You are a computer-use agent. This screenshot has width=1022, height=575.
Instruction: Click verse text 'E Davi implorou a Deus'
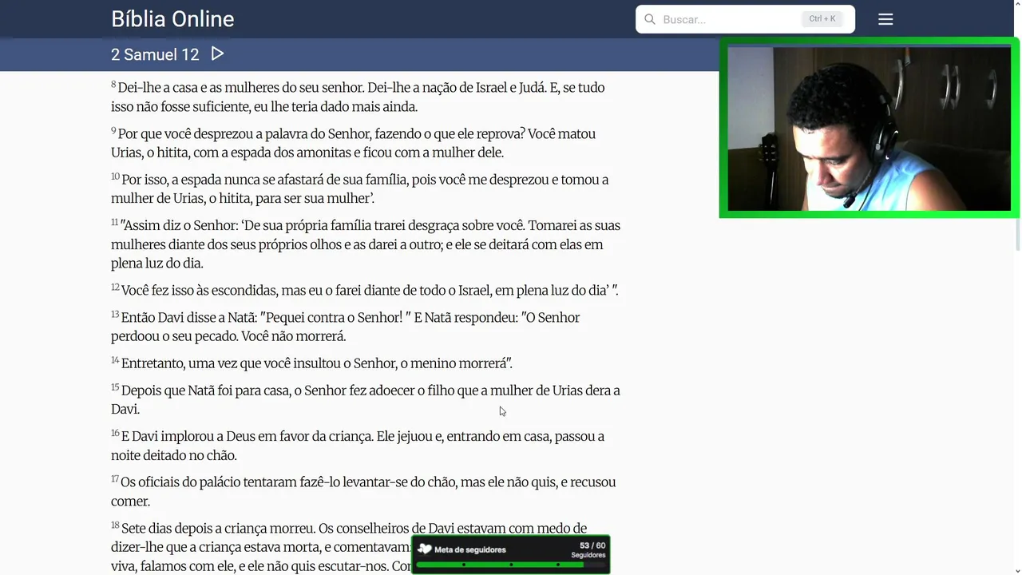188,437
